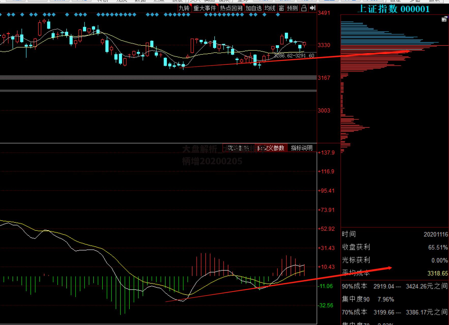
Task: Click the +10.43 MACD axis value
Action: (326, 267)
